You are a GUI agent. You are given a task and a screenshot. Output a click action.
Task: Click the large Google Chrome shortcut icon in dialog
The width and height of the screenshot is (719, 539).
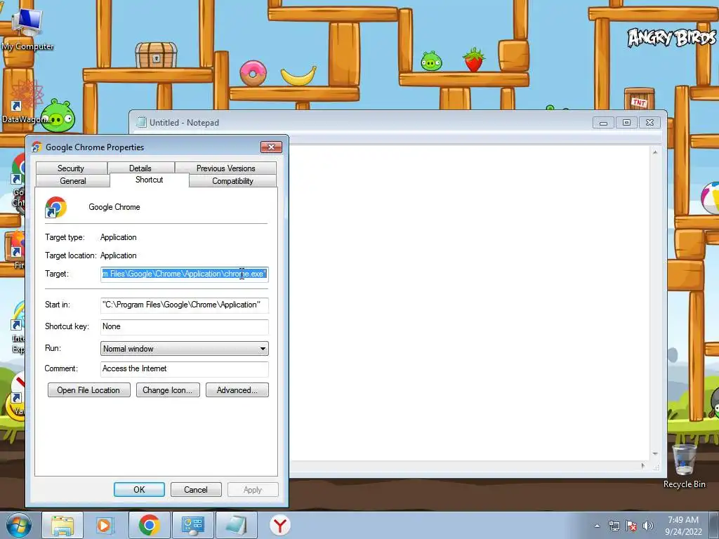tap(55, 207)
